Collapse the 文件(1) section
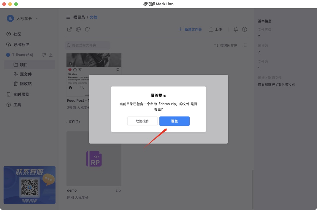This screenshot has width=317, height=210. [x=66, y=122]
